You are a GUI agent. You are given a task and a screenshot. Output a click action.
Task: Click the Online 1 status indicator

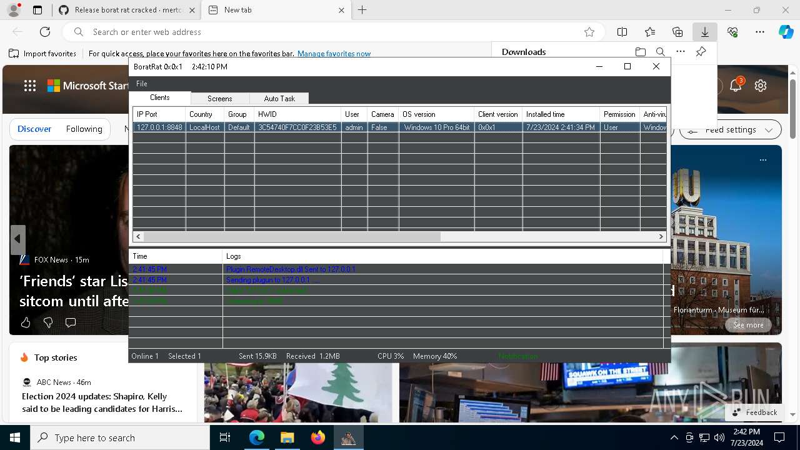(x=145, y=356)
